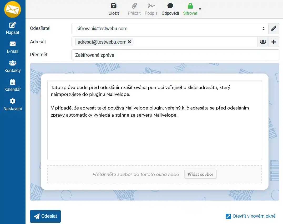Open Nastavení settings in sidebar

(x=12, y=105)
